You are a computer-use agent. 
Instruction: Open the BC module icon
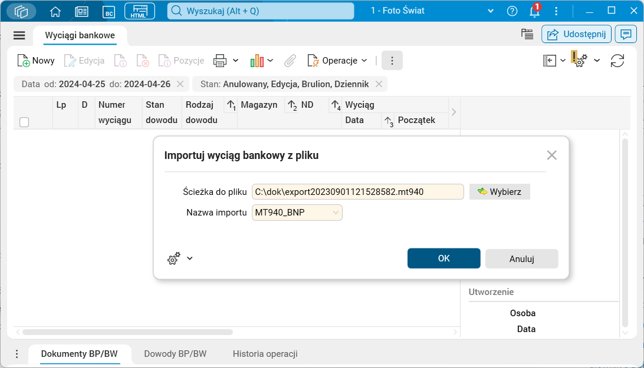[x=109, y=12]
